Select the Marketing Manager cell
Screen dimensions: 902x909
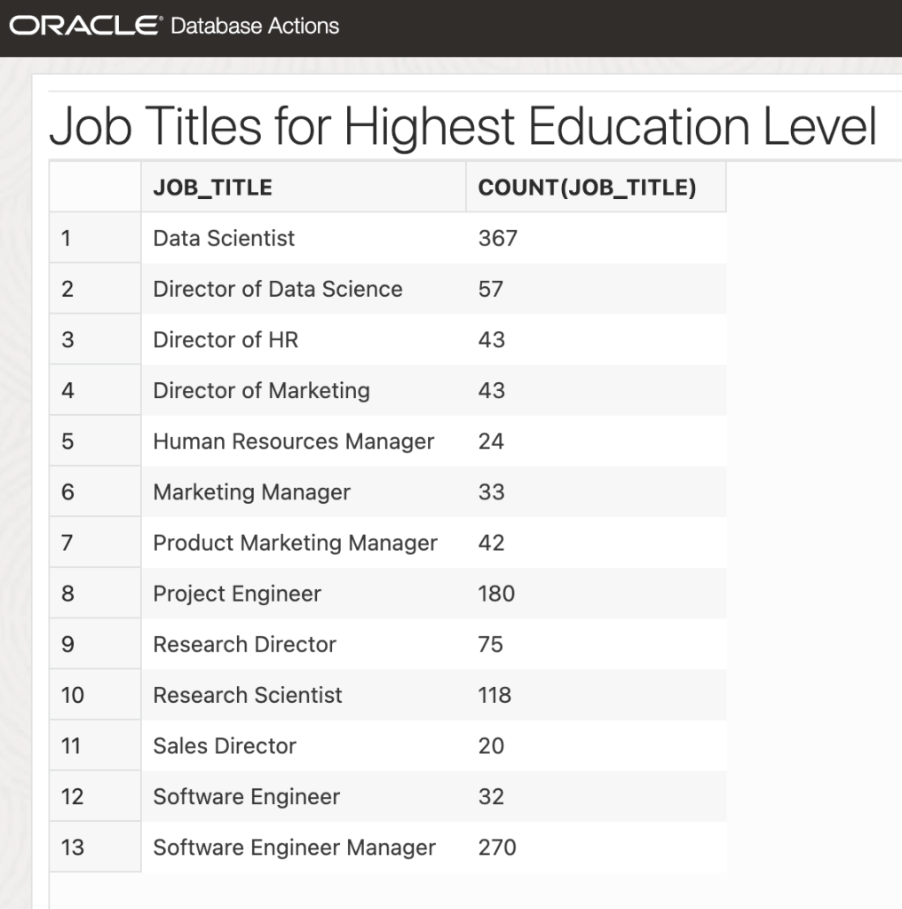click(251, 492)
